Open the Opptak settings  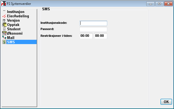(13, 25)
